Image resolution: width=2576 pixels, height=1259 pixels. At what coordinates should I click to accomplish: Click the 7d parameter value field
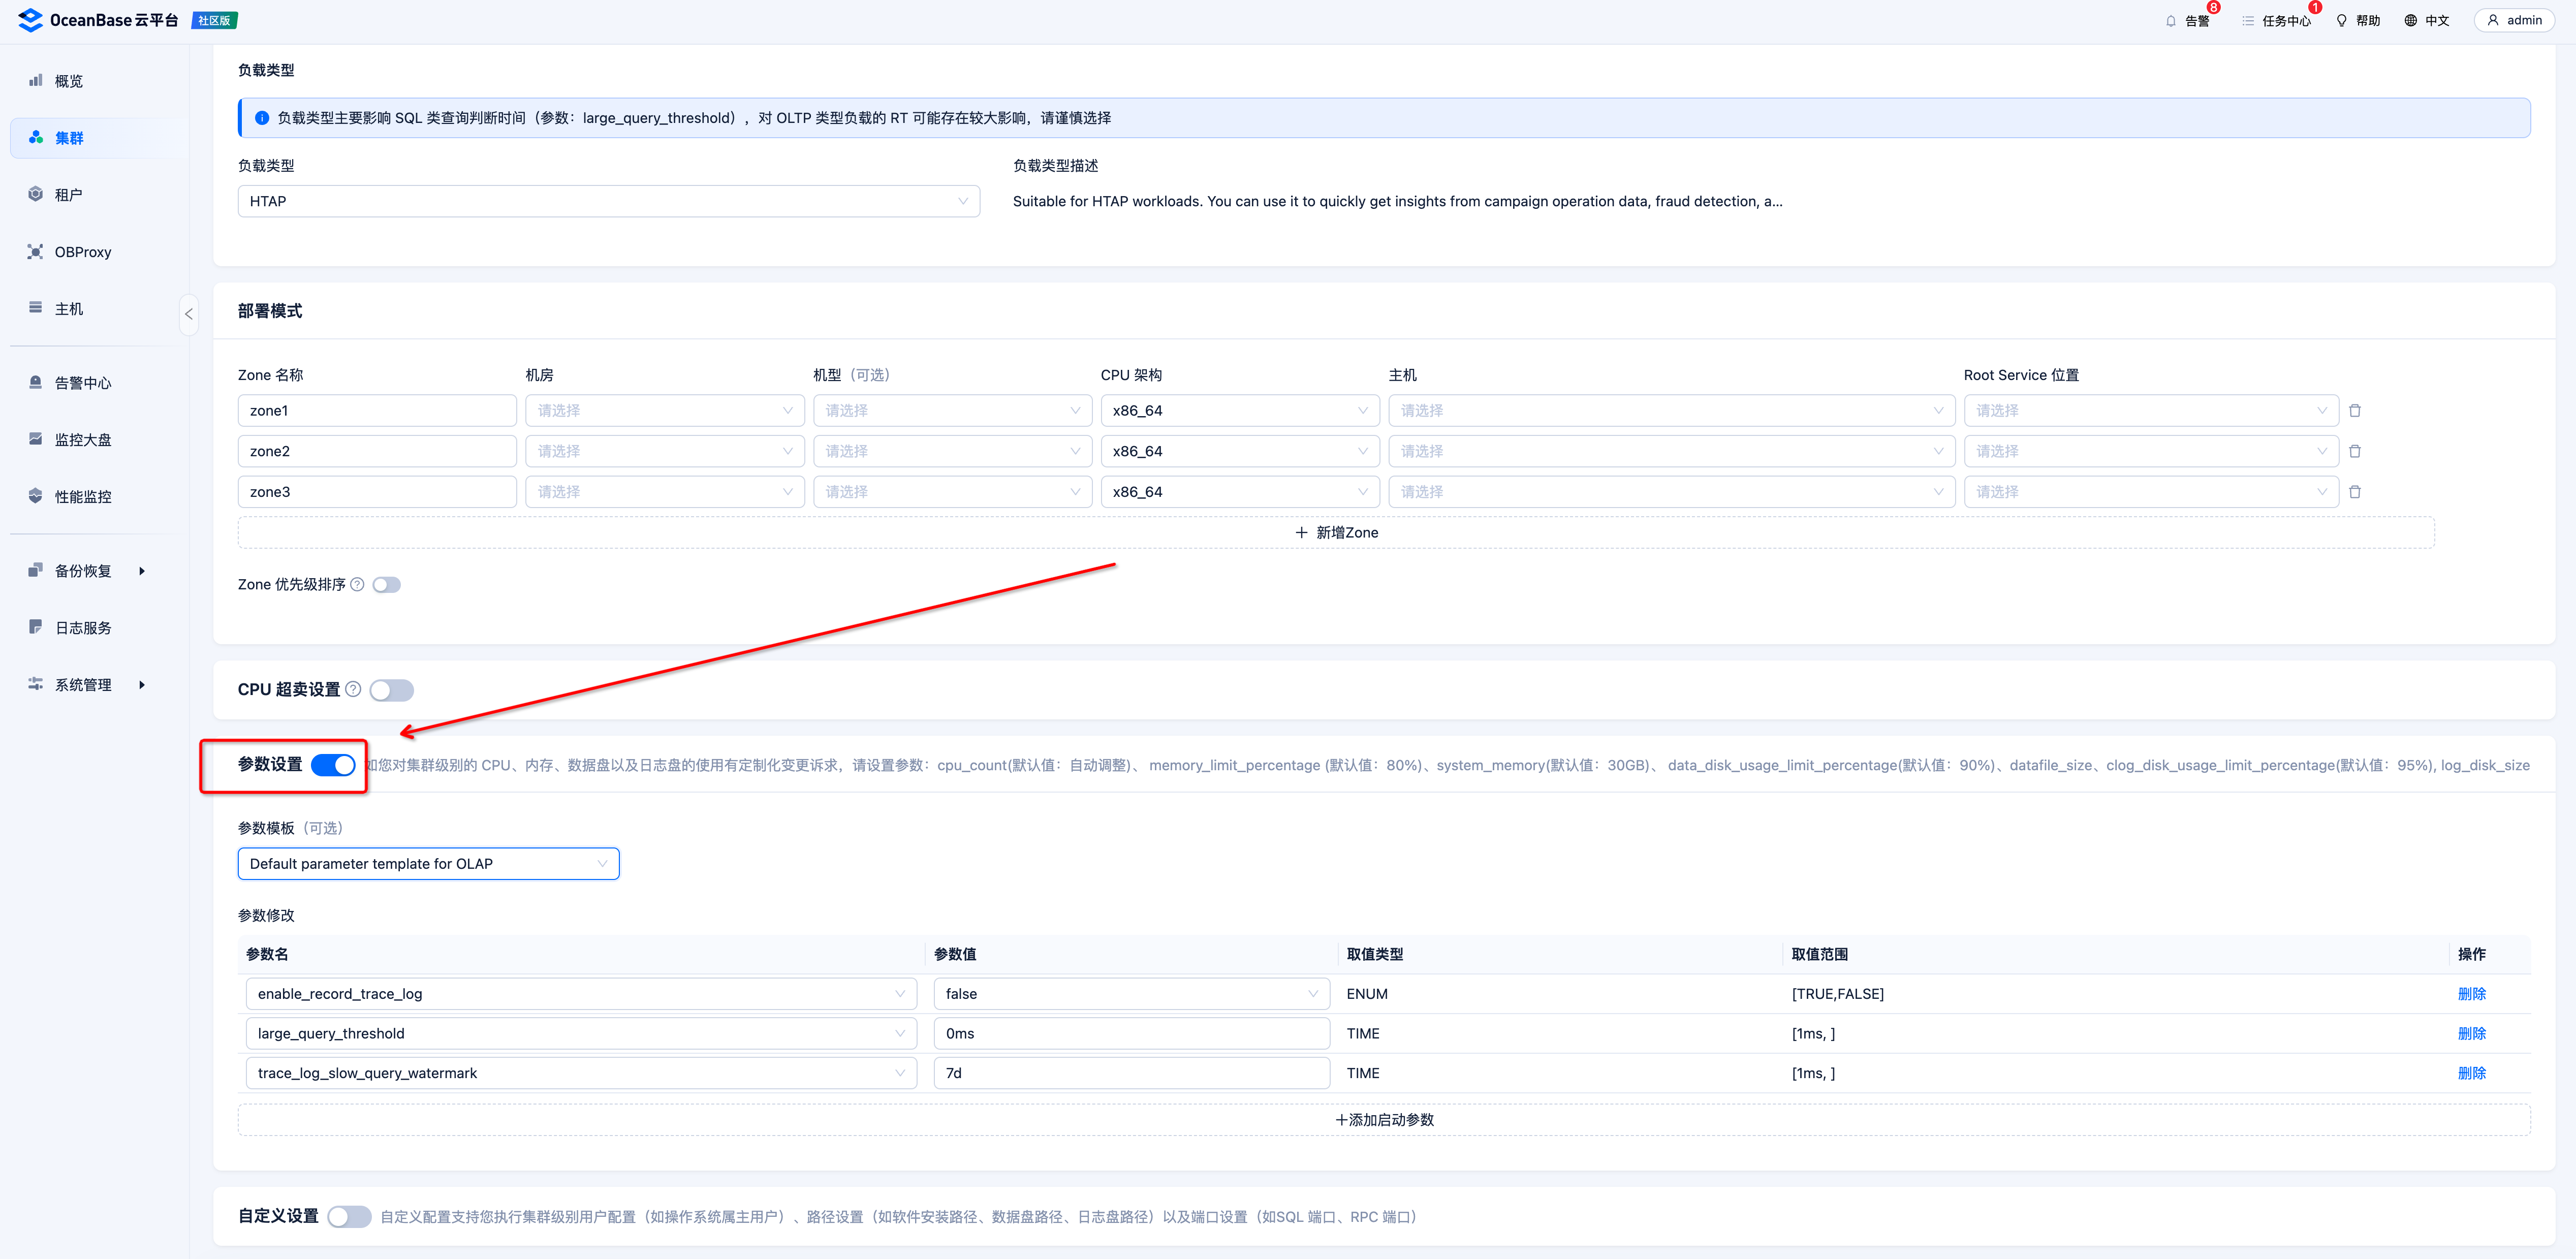pyautogui.click(x=1130, y=1073)
